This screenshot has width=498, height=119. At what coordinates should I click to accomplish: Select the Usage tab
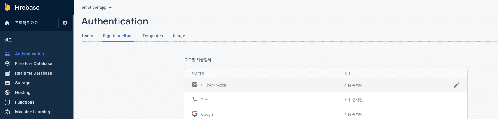point(179,36)
